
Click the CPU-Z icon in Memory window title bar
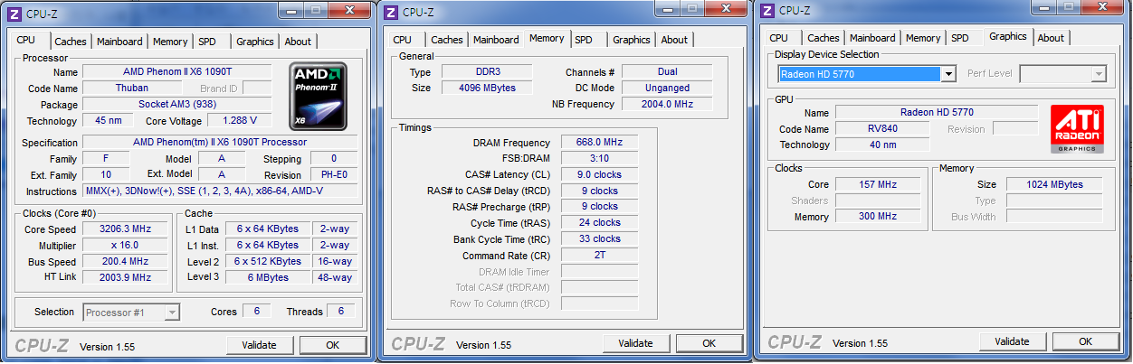click(390, 12)
